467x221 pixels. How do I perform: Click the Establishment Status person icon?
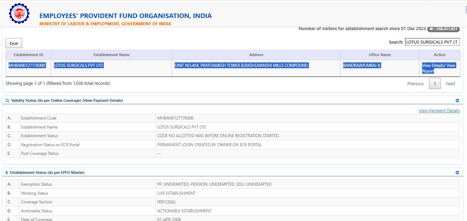[7, 173]
